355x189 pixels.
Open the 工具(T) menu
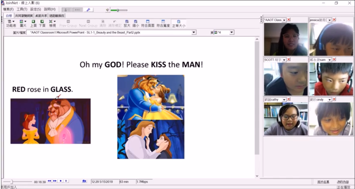coord(22,9)
